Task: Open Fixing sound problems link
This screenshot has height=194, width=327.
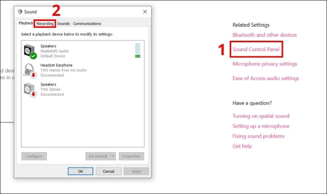Action: [258, 136]
